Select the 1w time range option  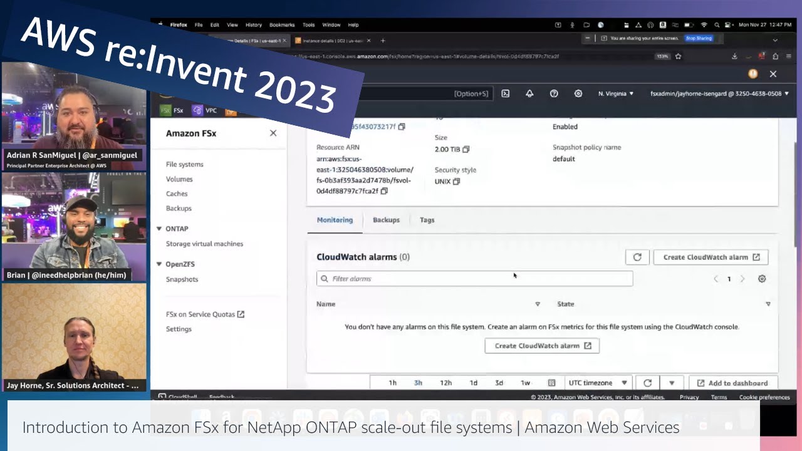[525, 383]
